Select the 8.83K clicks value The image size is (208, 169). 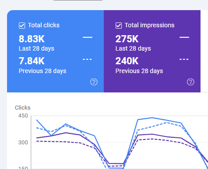(x=32, y=39)
